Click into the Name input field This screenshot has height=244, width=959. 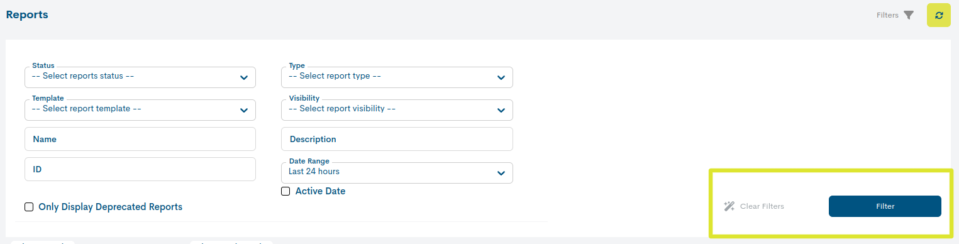(x=140, y=139)
